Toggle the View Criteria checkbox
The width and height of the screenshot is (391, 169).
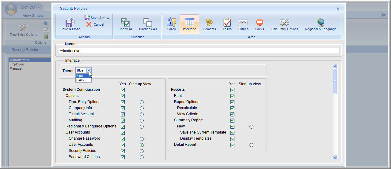[232, 114]
